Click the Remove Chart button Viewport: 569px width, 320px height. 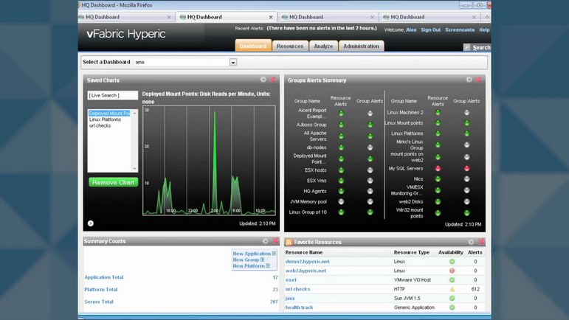coord(113,182)
